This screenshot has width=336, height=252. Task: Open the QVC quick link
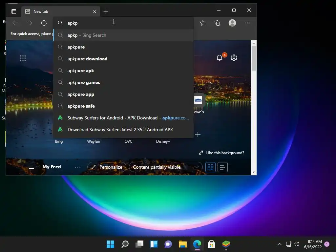coord(128,141)
